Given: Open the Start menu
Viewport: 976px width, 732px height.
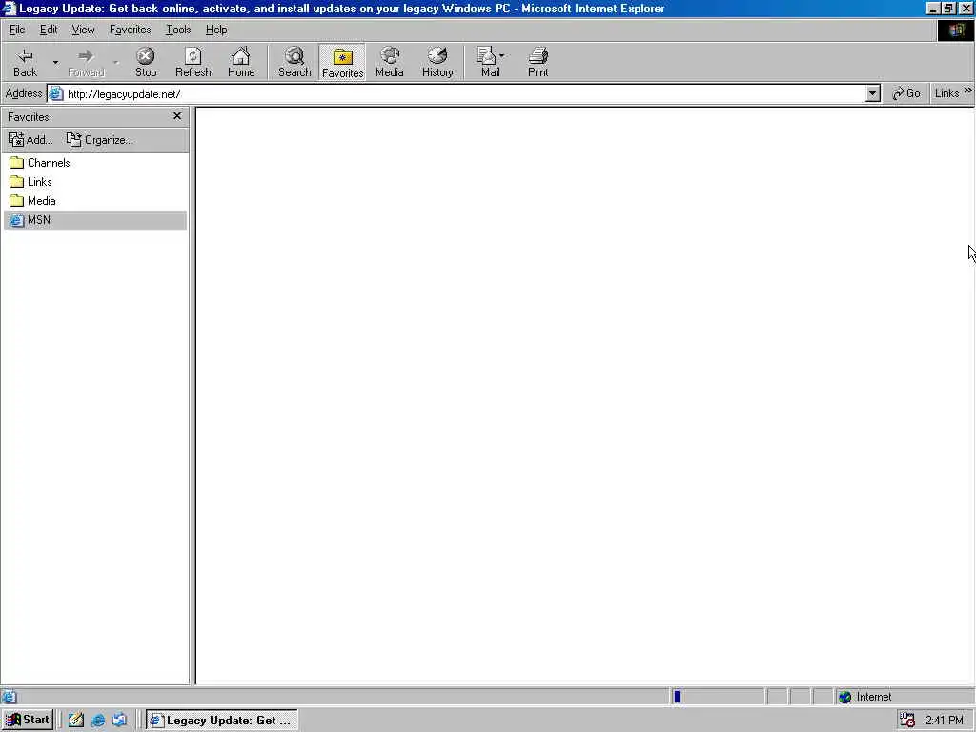Looking at the screenshot, I should coord(28,721).
